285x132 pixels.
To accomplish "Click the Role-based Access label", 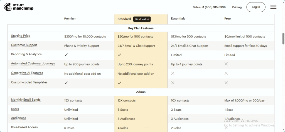I will [24, 127].
